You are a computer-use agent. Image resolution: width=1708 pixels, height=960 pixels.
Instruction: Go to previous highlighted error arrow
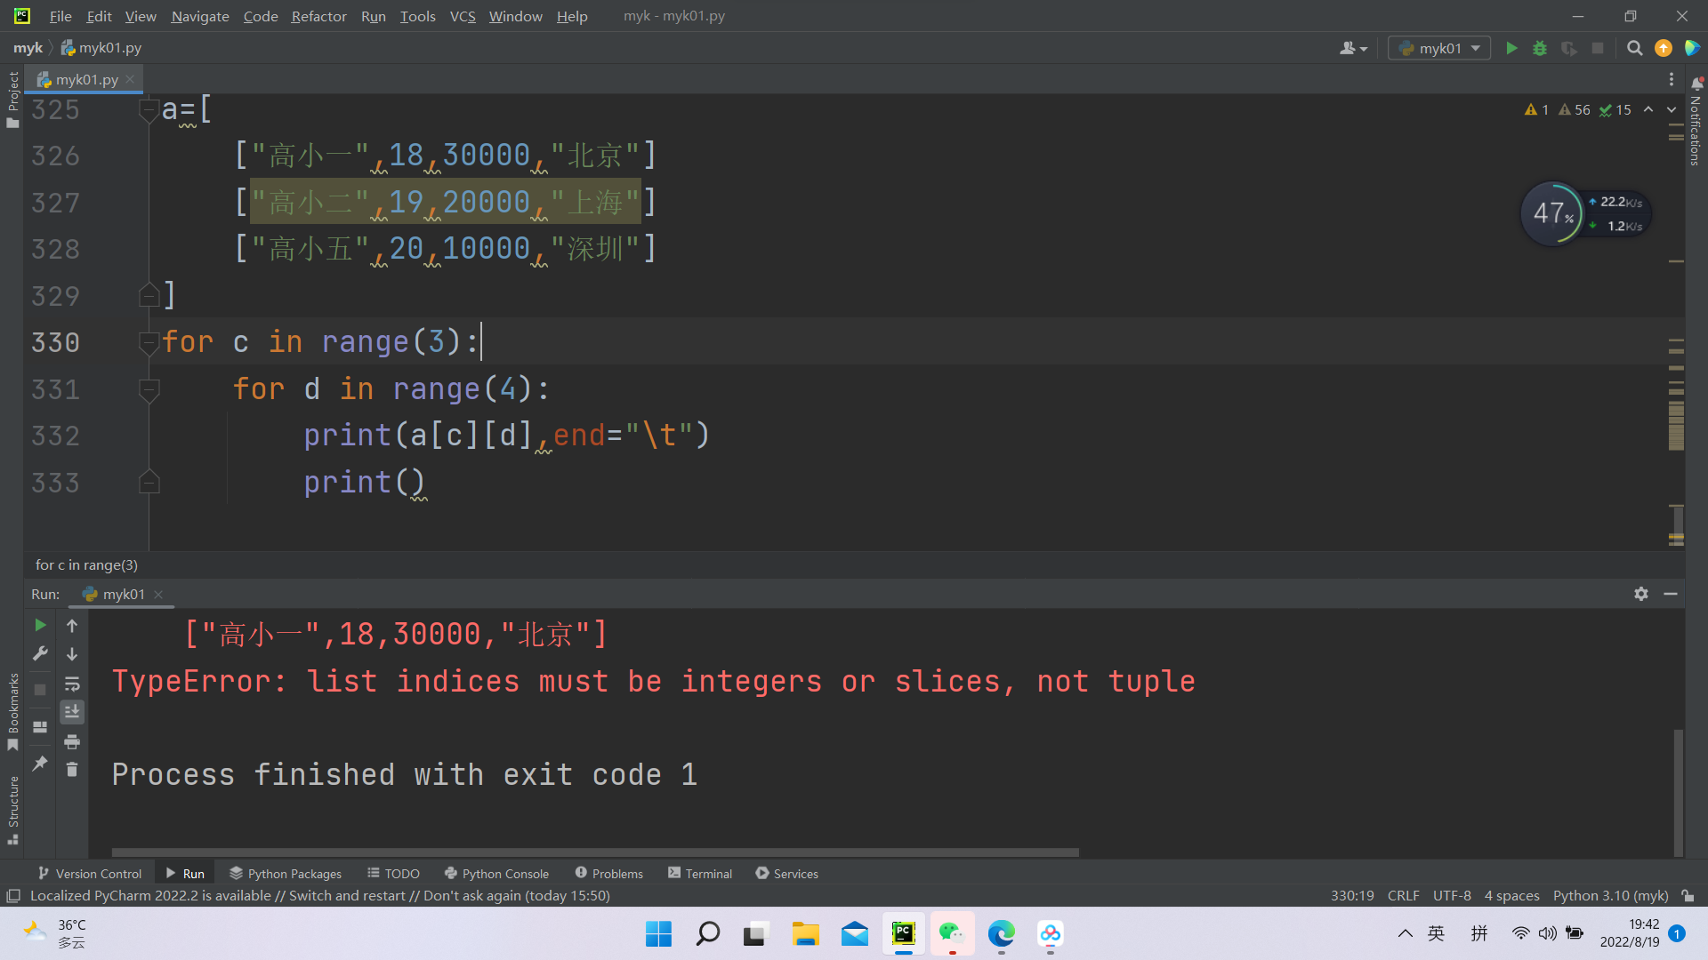(1648, 109)
